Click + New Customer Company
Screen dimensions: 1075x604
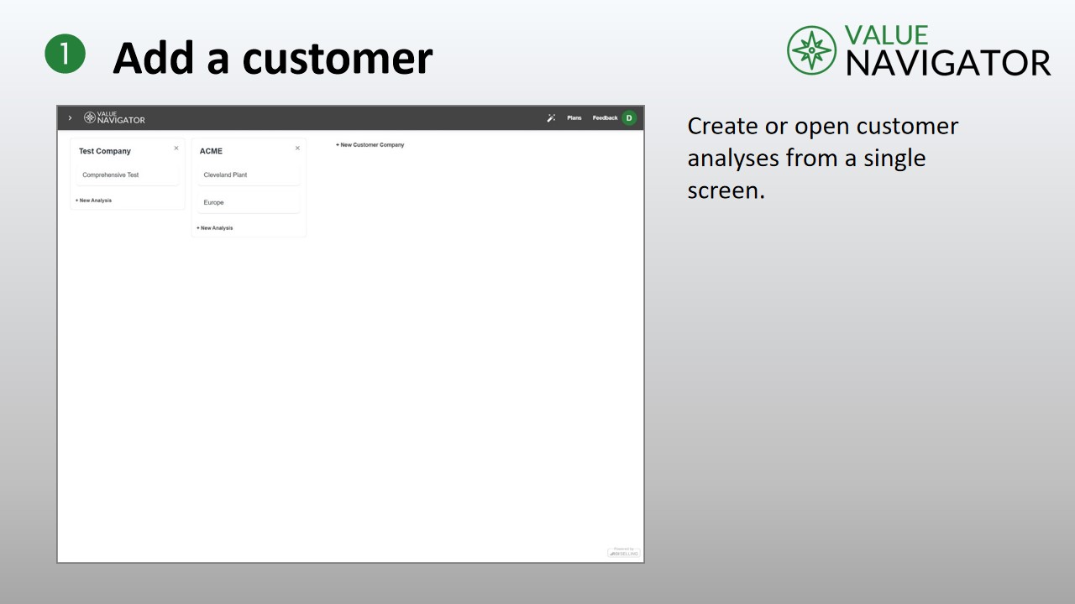pos(370,145)
